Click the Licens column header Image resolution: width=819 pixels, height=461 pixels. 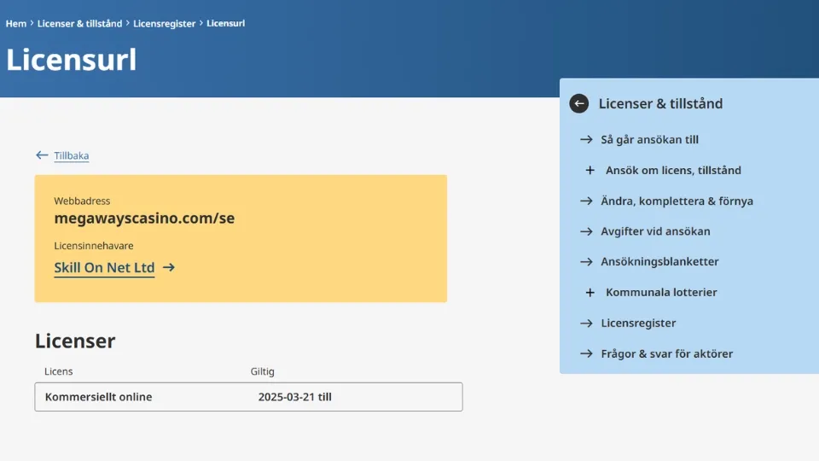[59, 371]
